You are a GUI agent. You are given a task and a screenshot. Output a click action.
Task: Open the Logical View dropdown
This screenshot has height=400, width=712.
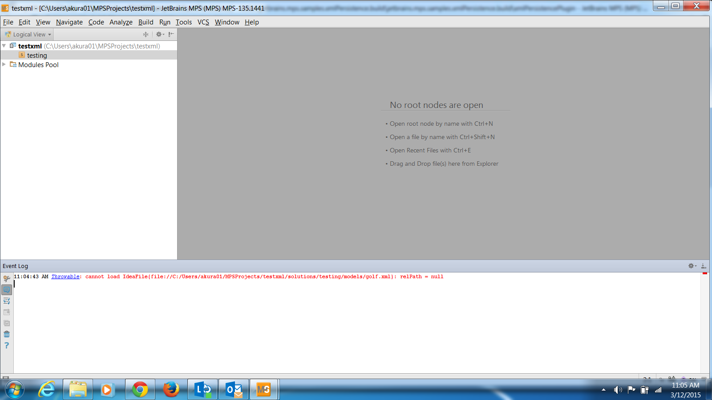28,34
